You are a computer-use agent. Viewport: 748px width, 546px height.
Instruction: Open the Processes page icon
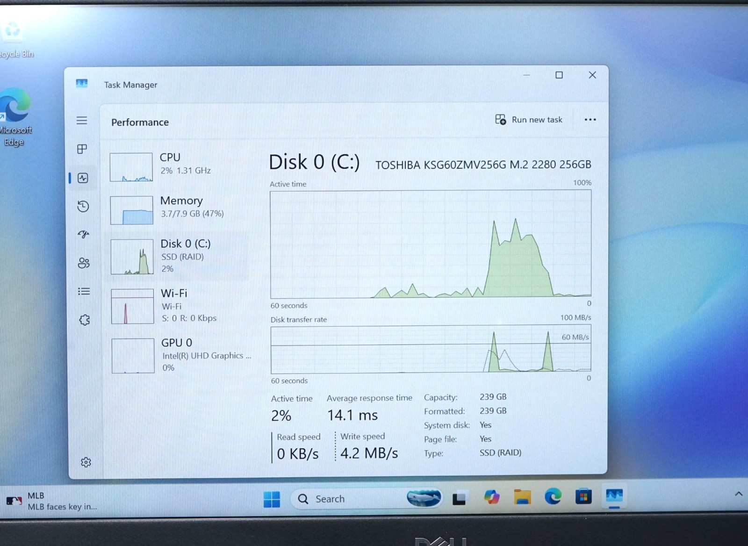tap(82, 149)
